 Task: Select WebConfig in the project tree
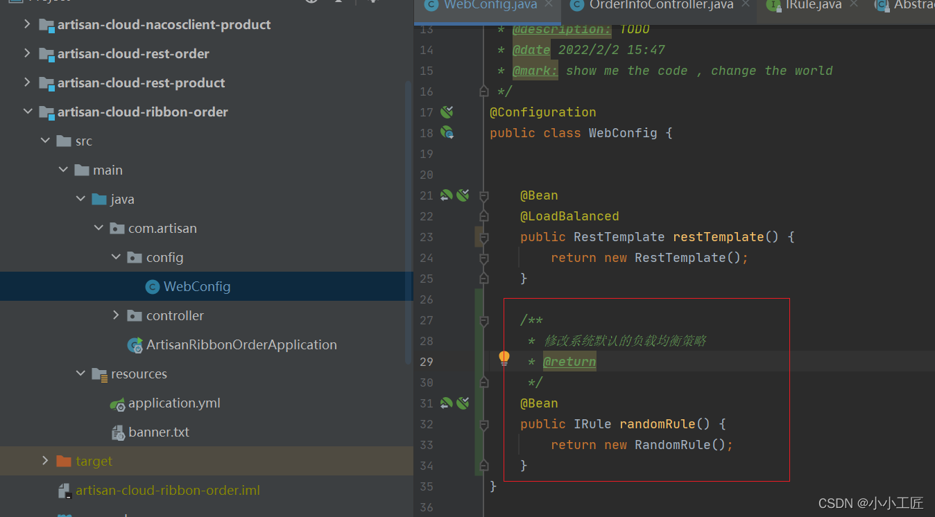[x=196, y=287]
